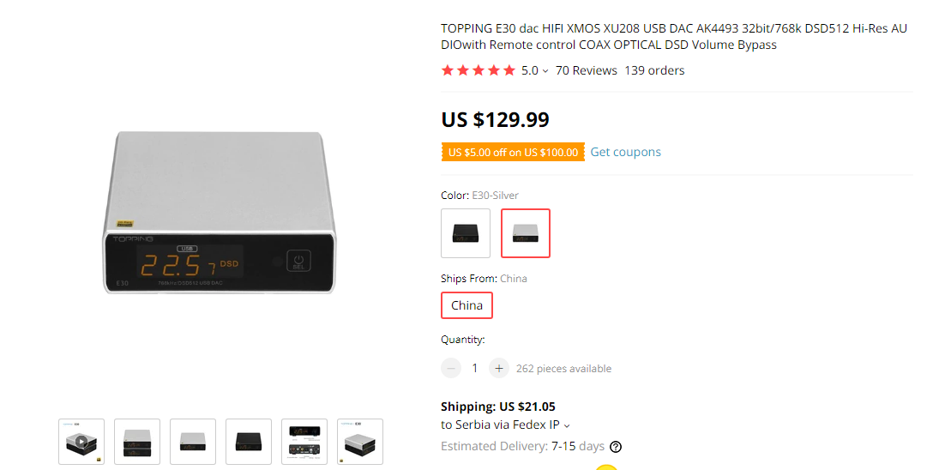Click the quantity number field
This screenshot has height=470, width=939.
(x=475, y=368)
